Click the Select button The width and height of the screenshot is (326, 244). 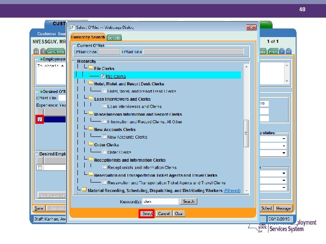(147, 213)
